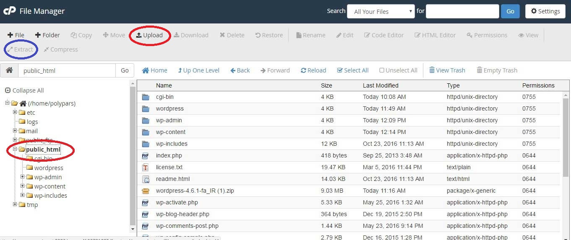Create a new Folder
The height and width of the screenshot is (240, 571).
click(x=47, y=35)
